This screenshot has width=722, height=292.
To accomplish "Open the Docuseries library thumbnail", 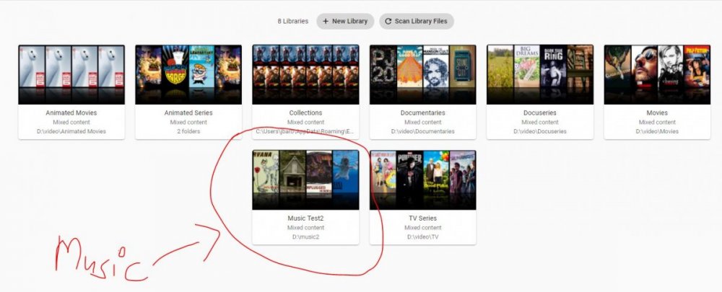I will 540,74.
